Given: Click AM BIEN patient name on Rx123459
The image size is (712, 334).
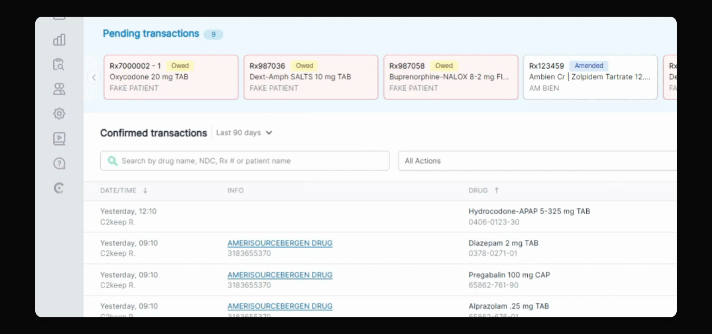Looking at the screenshot, I should [x=544, y=88].
